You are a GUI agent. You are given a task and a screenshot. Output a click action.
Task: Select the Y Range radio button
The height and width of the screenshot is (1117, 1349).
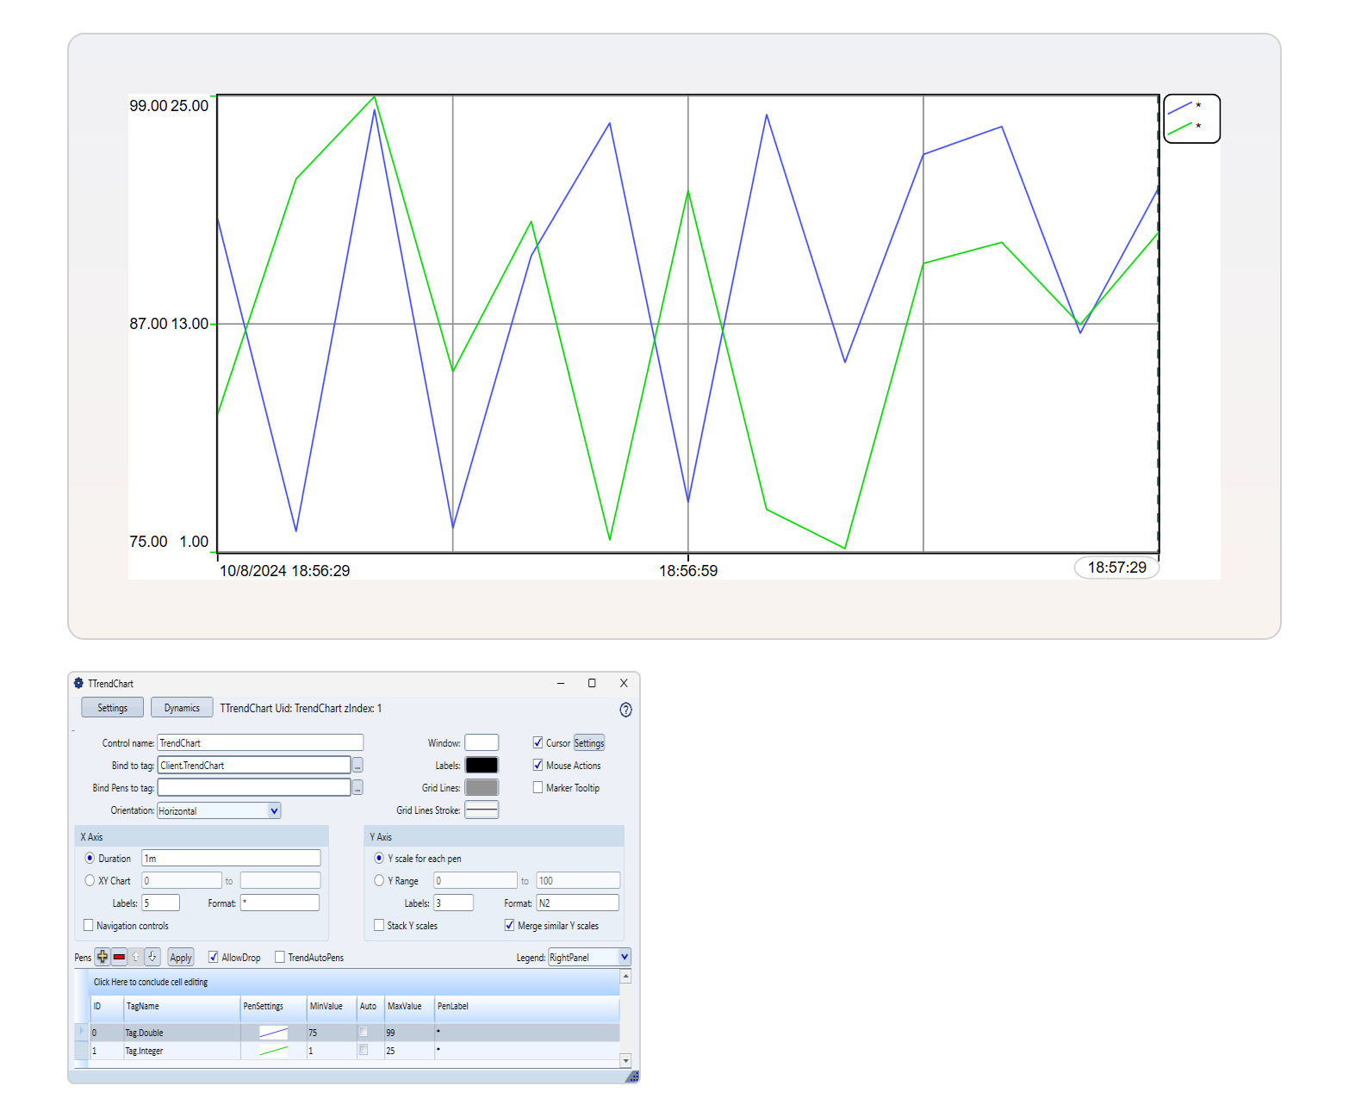[x=379, y=880]
